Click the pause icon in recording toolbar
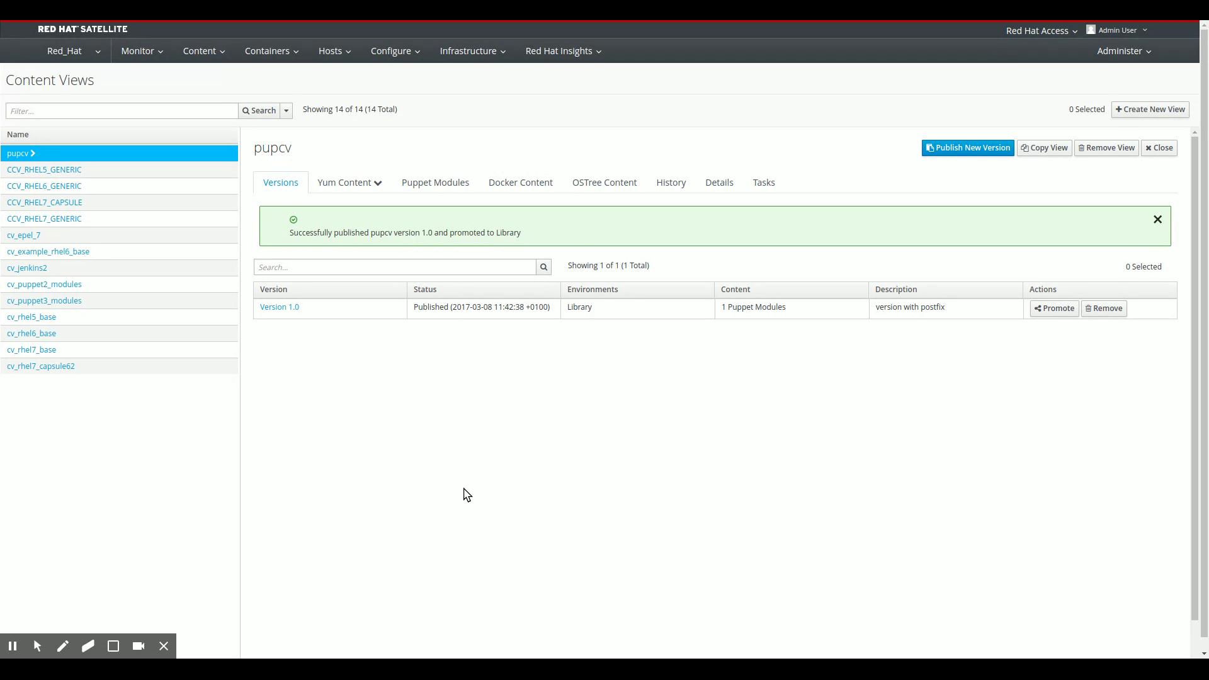Viewport: 1209px width, 680px height. click(x=13, y=646)
